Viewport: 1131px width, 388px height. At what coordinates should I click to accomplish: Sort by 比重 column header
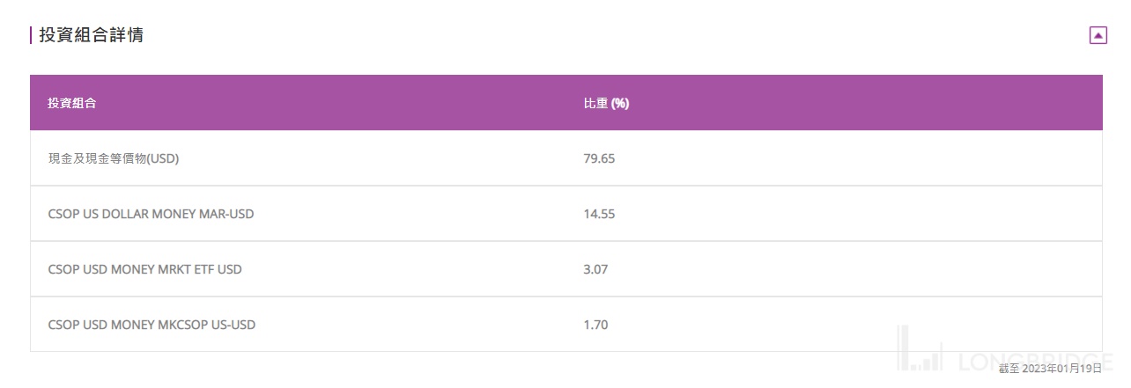(596, 103)
